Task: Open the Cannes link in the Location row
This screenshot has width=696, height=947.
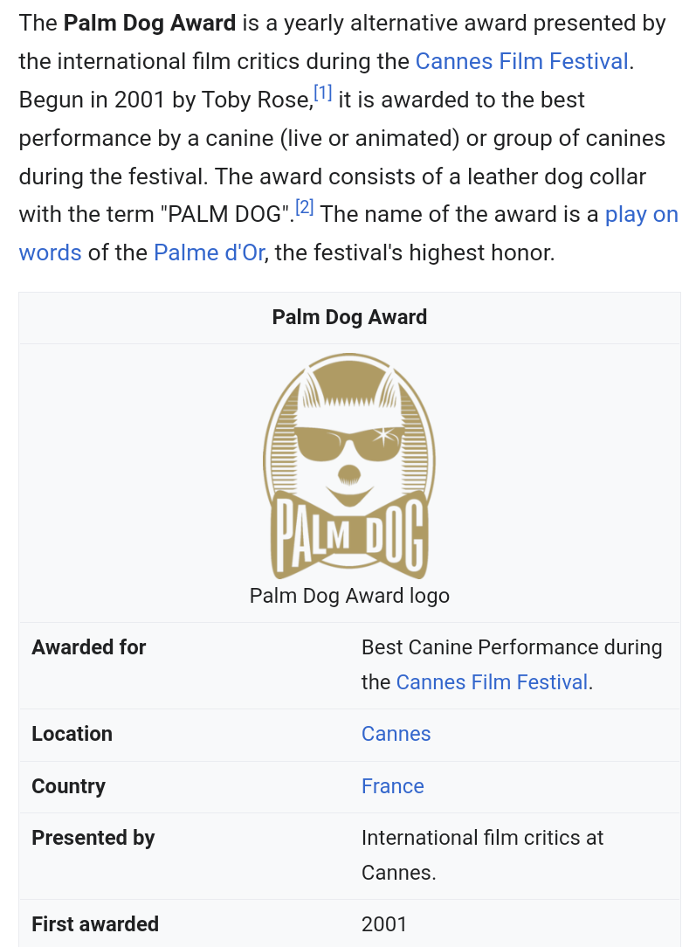Action: click(396, 734)
